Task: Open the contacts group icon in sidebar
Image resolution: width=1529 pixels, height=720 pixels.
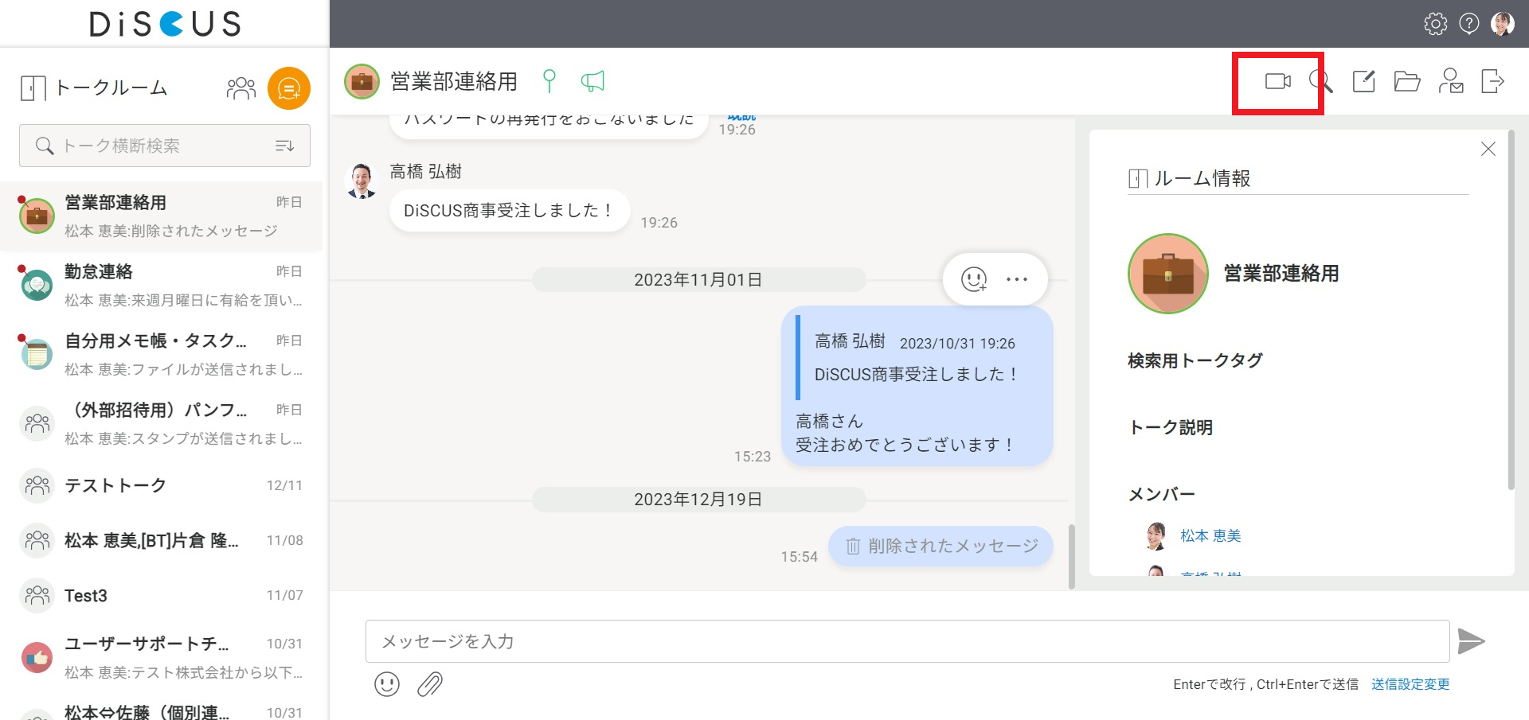Action: 240,88
